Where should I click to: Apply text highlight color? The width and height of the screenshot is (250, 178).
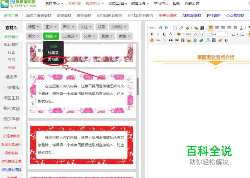tap(179, 34)
